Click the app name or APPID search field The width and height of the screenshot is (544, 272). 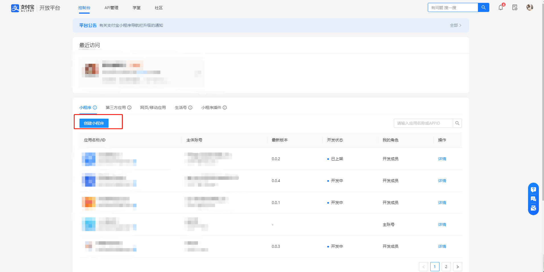pyautogui.click(x=423, y=123)
